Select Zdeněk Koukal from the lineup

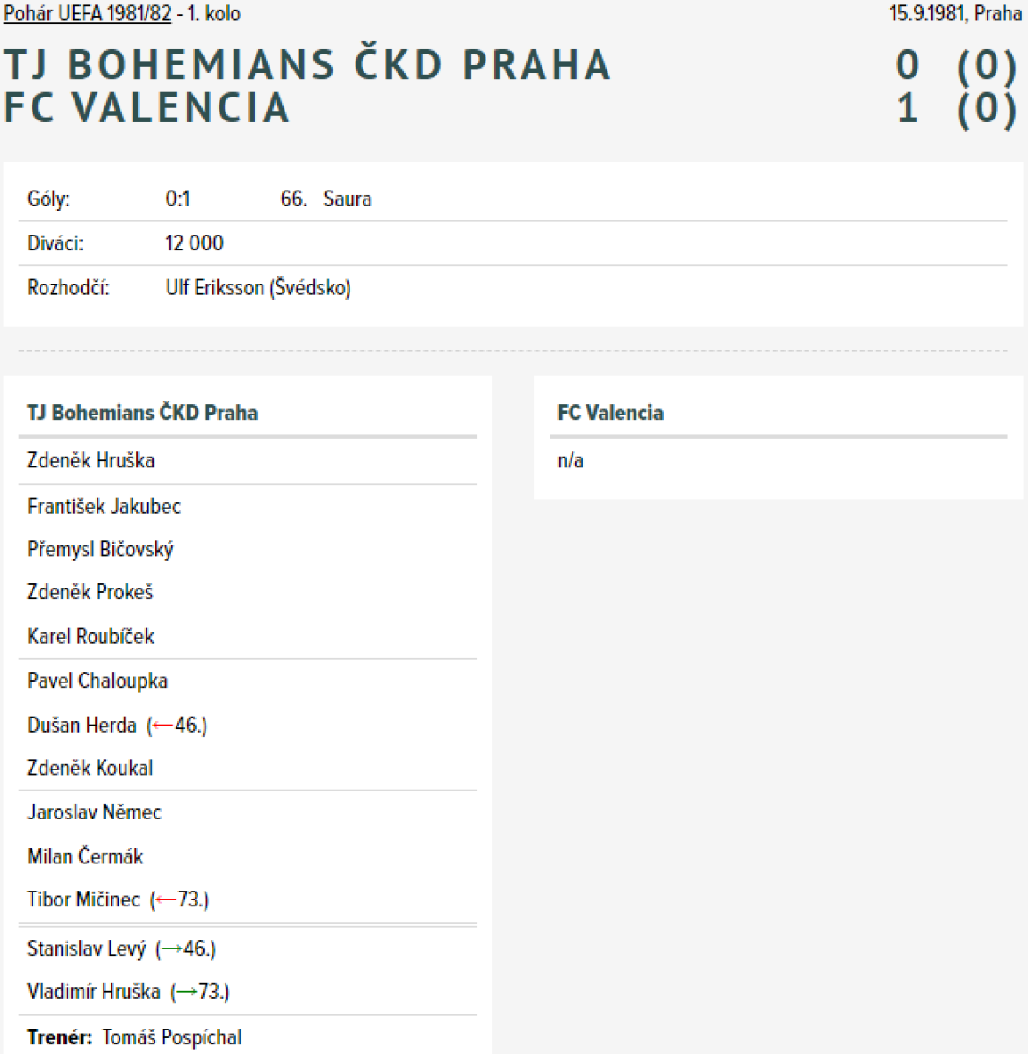[x=90, y=769]
